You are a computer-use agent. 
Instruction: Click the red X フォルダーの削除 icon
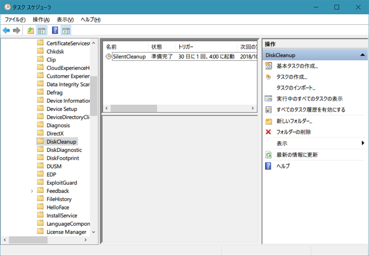click(x=268, y=132)
